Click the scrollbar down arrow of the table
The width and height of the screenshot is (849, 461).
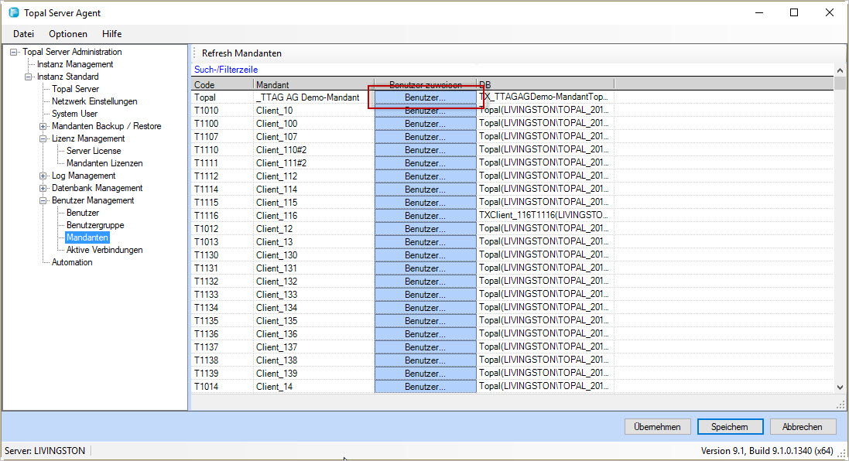[x=840, y=387]
